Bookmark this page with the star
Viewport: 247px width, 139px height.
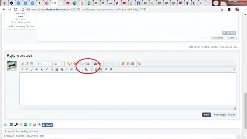[x=222, y=10]
